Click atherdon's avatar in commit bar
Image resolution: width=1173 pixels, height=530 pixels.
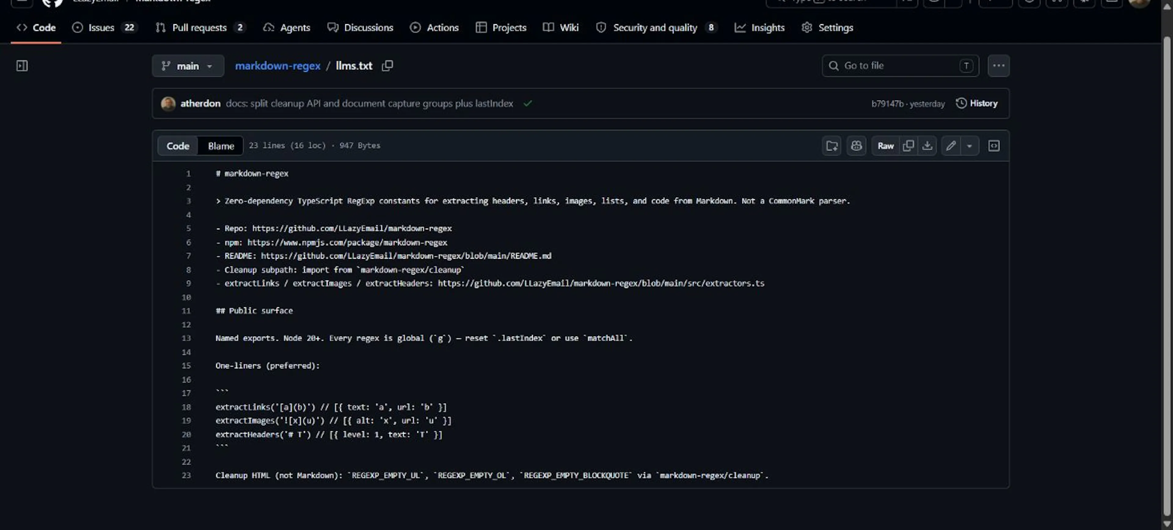tap(168, 104)
